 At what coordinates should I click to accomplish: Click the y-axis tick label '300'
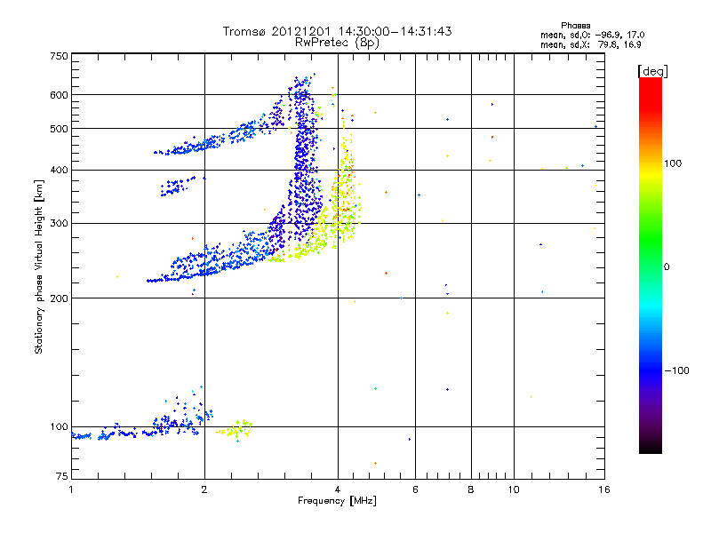coord(60,223)
